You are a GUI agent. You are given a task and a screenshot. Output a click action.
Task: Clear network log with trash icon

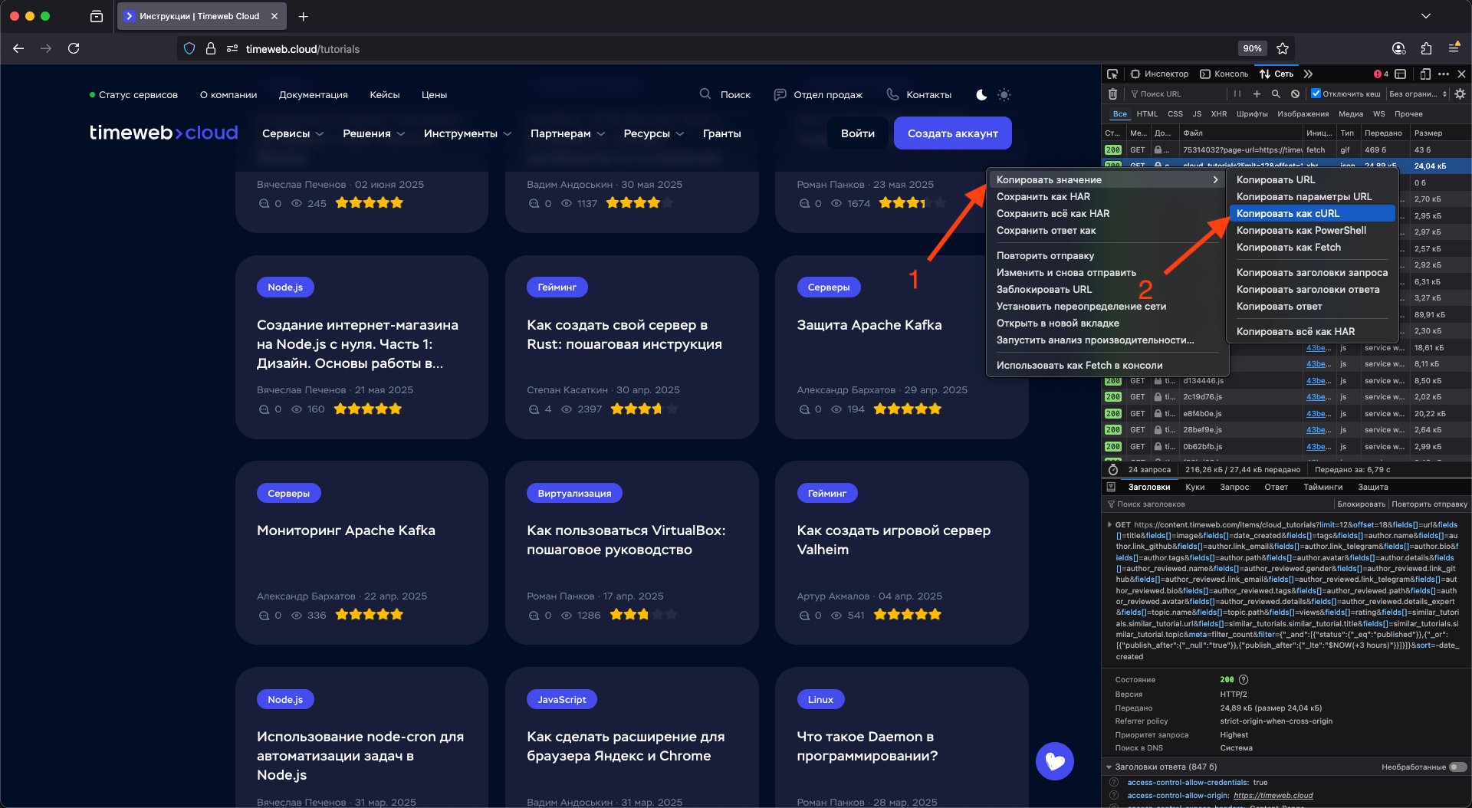1112,94
